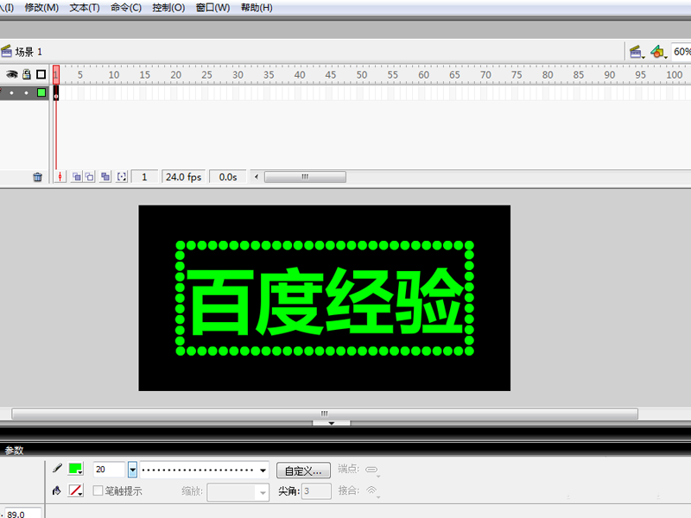Open the Edit Symbols icon dropdown
Viewport: 691px width, 518px height.
[x=659, y=52]
